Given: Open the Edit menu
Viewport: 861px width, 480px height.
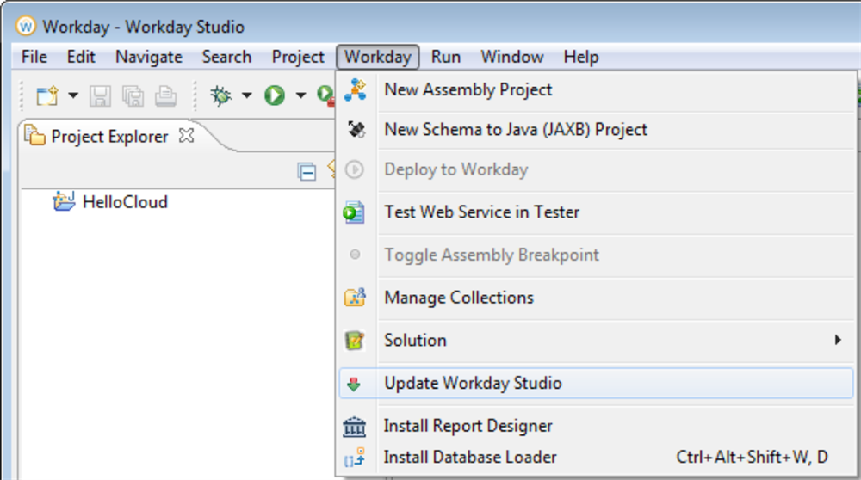Looking at the screenshot, I should [x=81, y=57].
